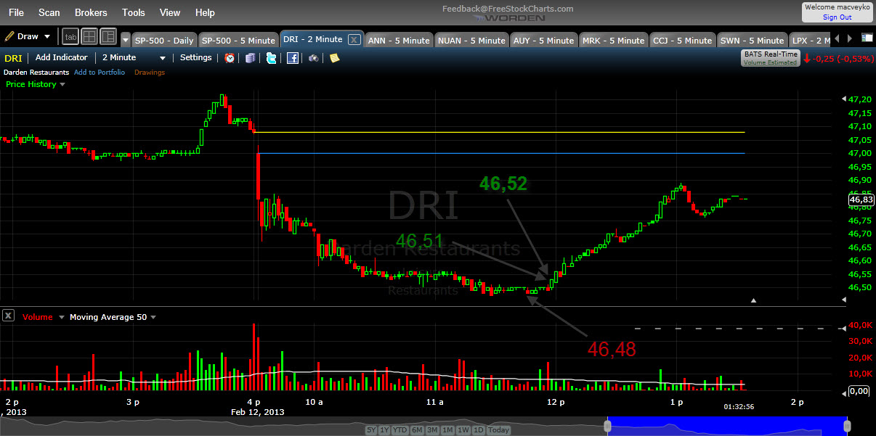Open the File menu
The width and height of the screenshot is (876, 436).
click(x=16, y=12)
